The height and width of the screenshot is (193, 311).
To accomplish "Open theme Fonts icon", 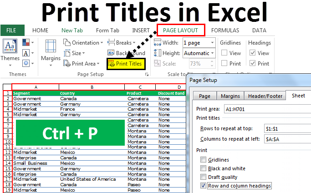I will point(26,53).
